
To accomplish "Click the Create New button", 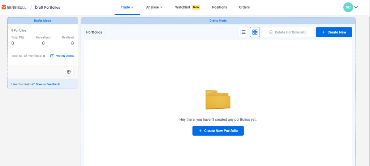I will point(334,32).
